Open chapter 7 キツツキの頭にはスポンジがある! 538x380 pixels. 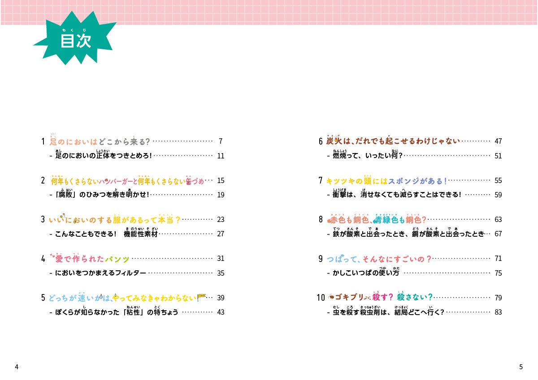click(386, 181)
